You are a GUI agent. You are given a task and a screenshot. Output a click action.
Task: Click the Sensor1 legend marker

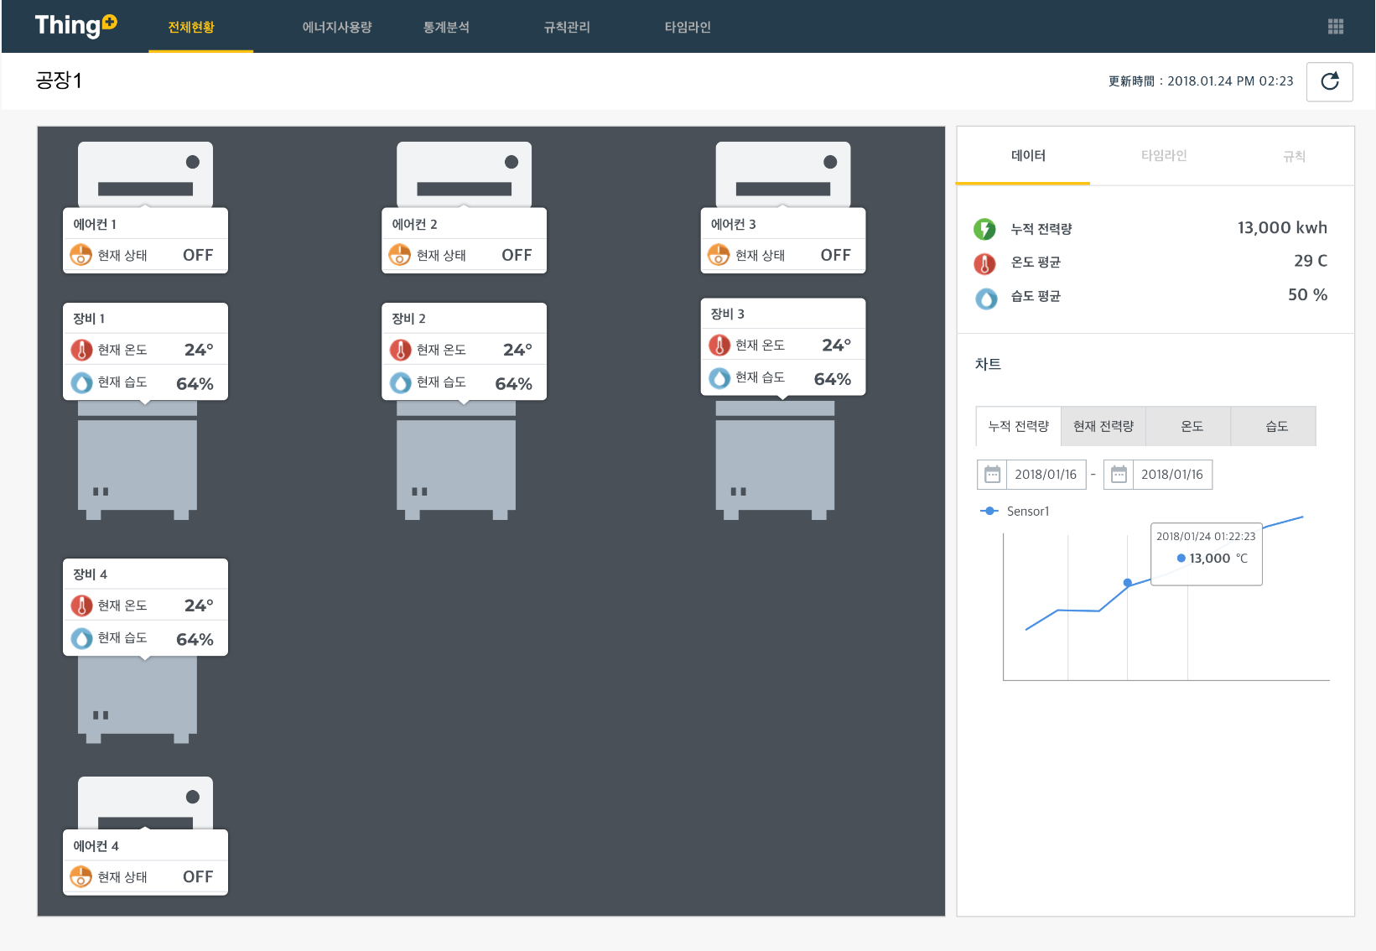(989, 511)
